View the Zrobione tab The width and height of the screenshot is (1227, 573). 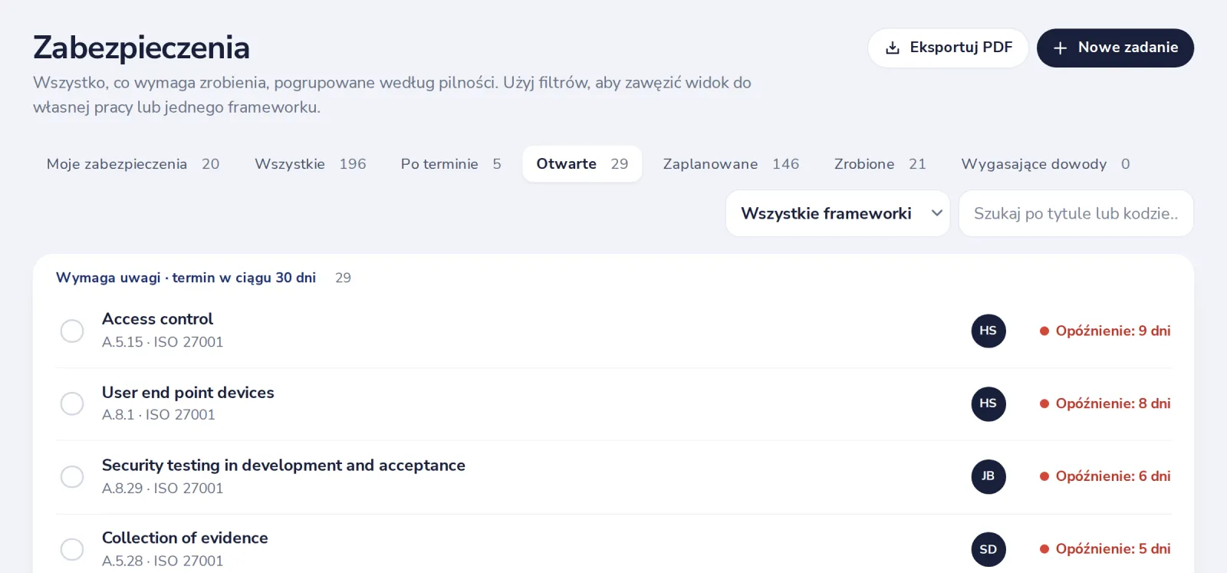click(x=880, y=164)
